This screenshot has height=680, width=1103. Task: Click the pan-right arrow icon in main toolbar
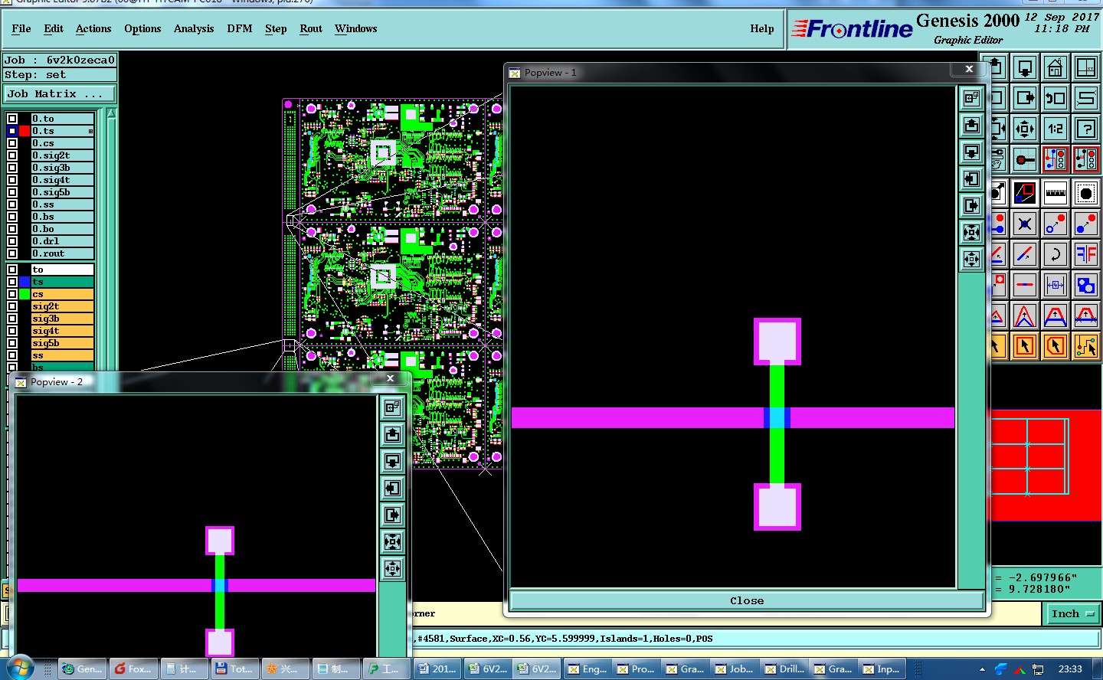coord(1025,98)
